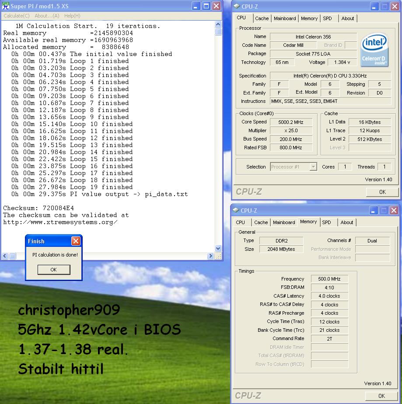Click scroll up arrow in Super PI
The image size is (402, 404).
[x=218, y=24]
